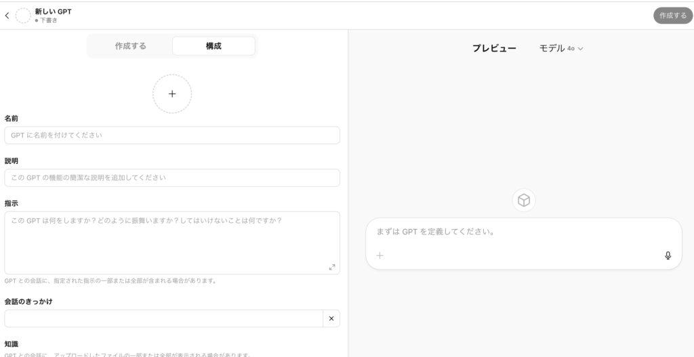The image size is (694, 357).
Task: Click the 説明 input field
Action: (x=172, y=178)
